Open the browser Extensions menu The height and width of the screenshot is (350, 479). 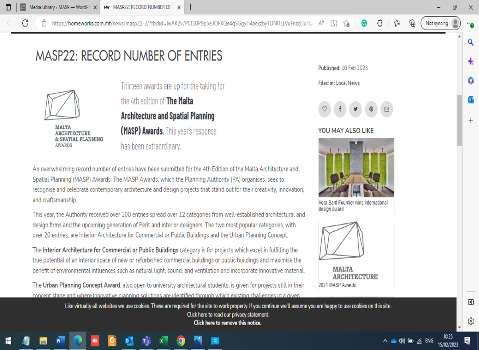pyautogui.click(x=380, y=23)
